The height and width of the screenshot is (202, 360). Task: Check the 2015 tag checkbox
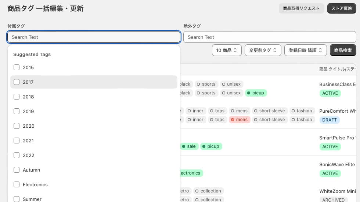pos(17,67)
